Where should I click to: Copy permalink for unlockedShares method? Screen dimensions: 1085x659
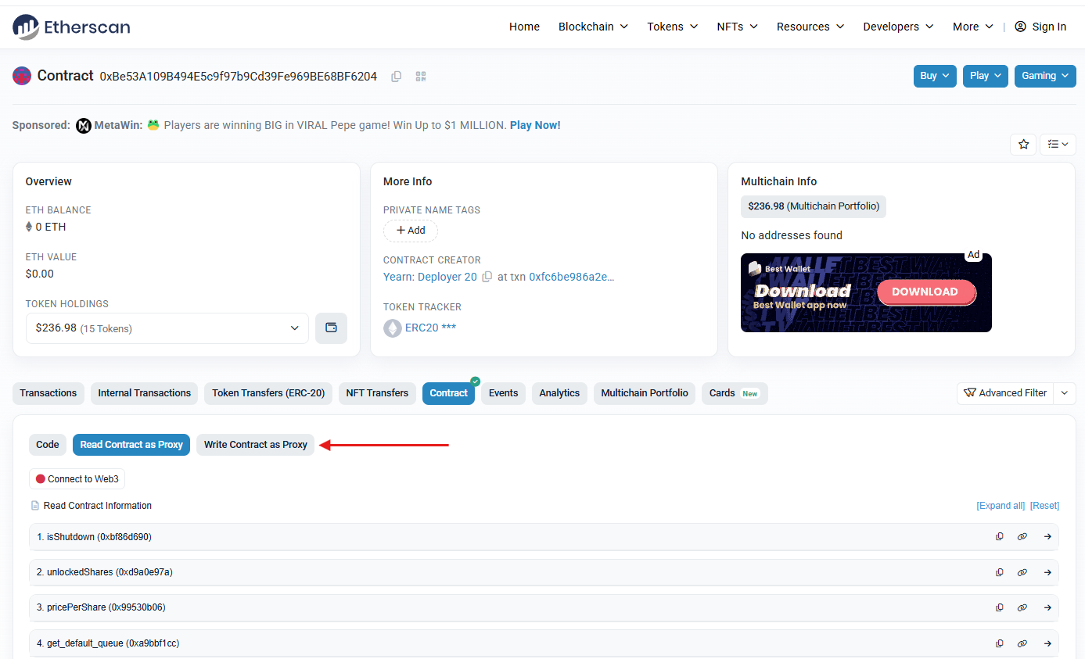(x=1022, y=572)
